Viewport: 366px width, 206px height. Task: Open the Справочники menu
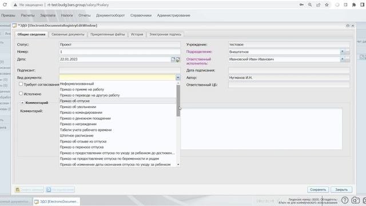pyautogui.click(x=141, y=15)
